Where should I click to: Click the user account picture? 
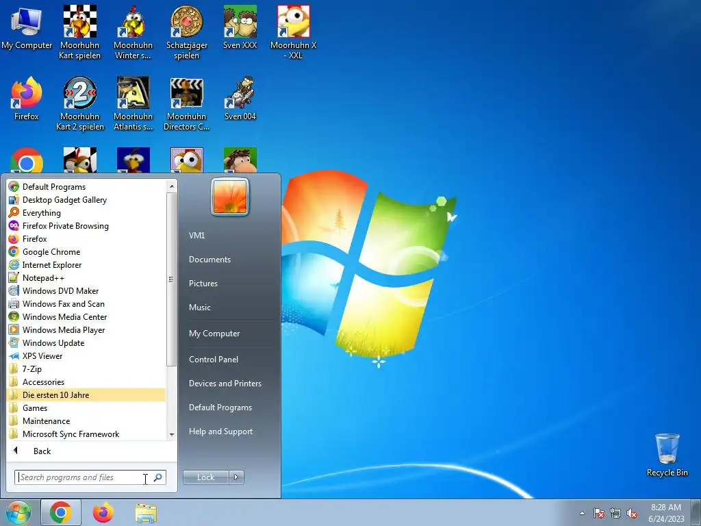coord(230,197)
